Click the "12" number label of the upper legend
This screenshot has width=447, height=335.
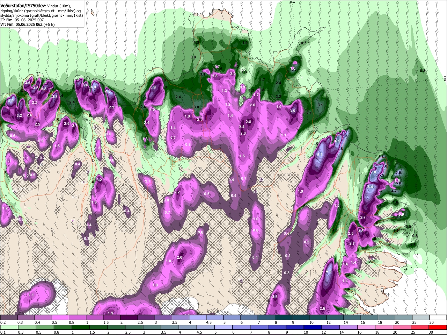tap(328, 322)
